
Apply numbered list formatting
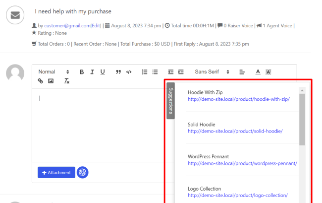pos(145,72)
